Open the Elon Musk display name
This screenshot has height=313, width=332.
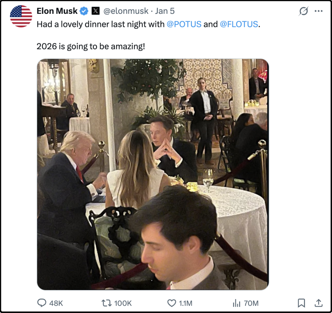tap(57, 11)
